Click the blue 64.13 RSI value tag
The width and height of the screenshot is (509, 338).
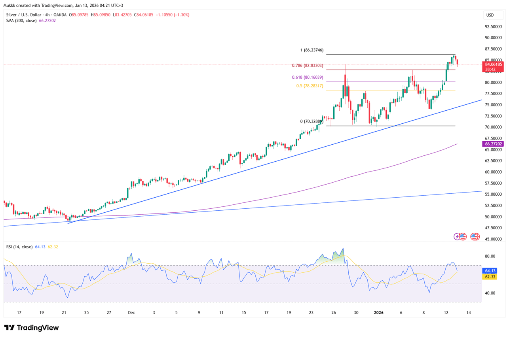pos(489,271)
